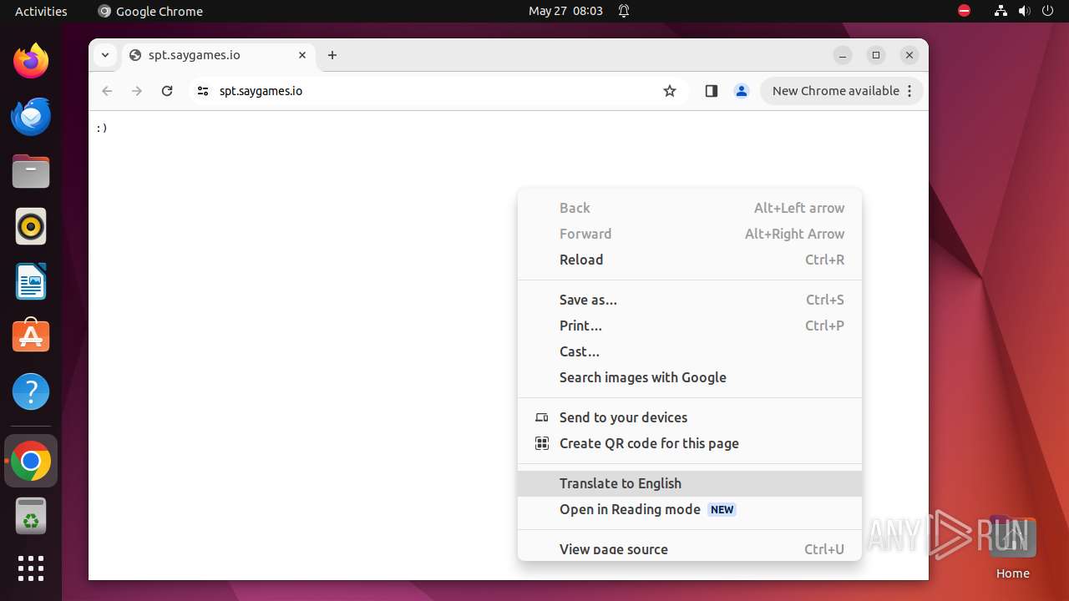Open the notifications bell in top bar
Screen dimensions: 1069x601
(624, 11)
